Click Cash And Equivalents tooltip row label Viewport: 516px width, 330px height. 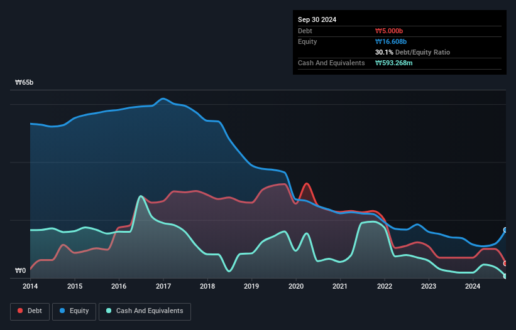pyautogui.click(x=331, y=63)
